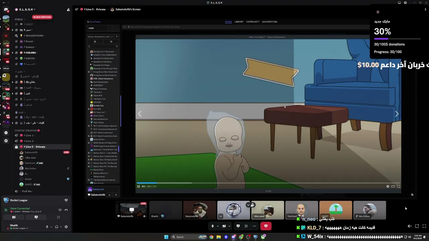
Task: Start screen share from the voice panel
Action: (x=36, y=217)
